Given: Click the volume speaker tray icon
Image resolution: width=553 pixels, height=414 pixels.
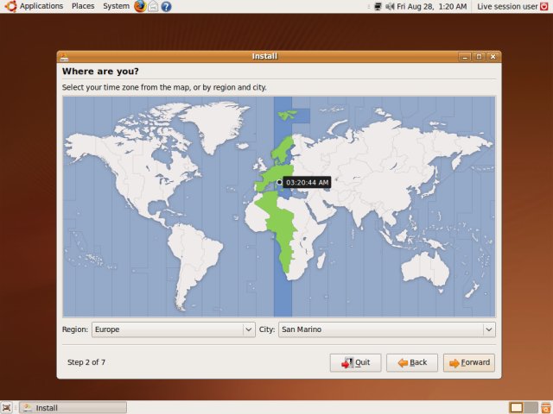Looking at the screenshot, I should click(x=390, y=6).
